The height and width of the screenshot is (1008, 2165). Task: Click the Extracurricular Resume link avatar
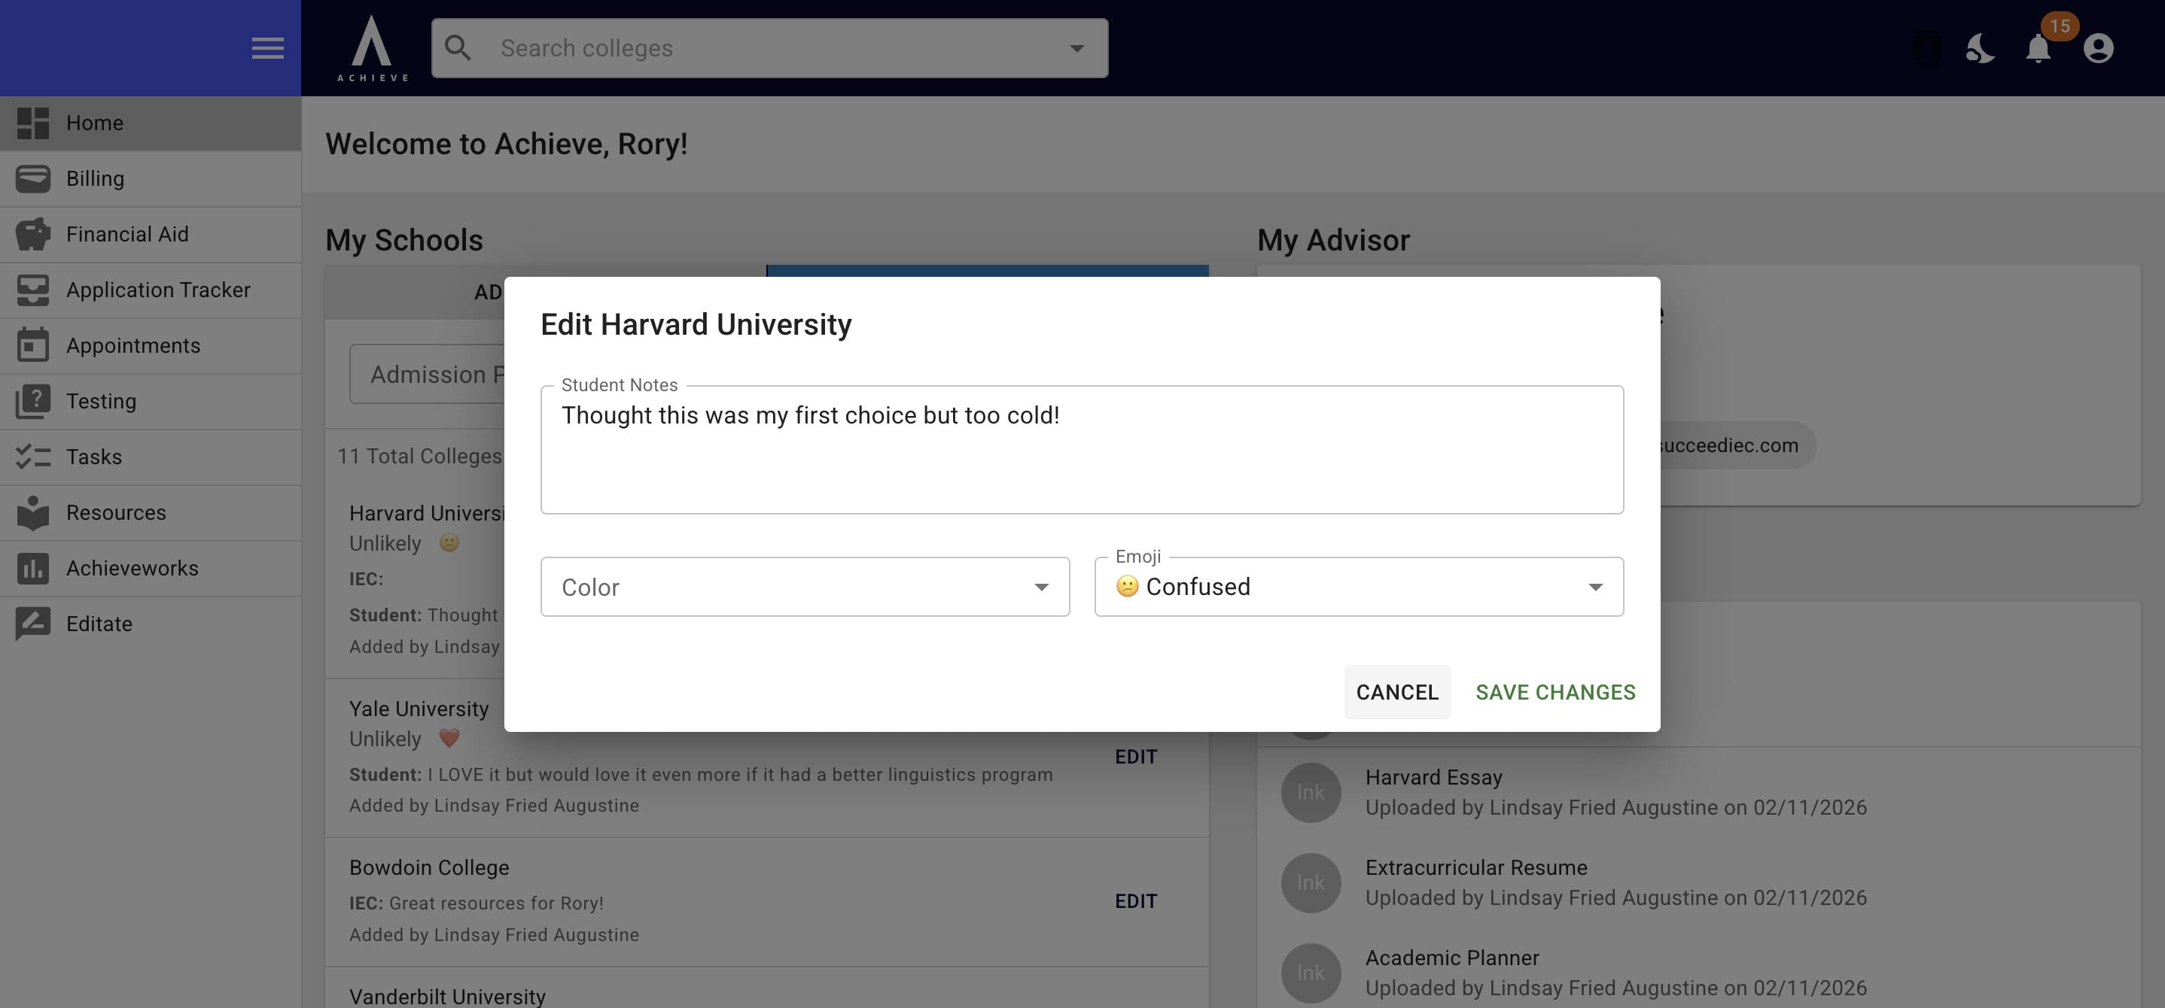point(1311,883)
